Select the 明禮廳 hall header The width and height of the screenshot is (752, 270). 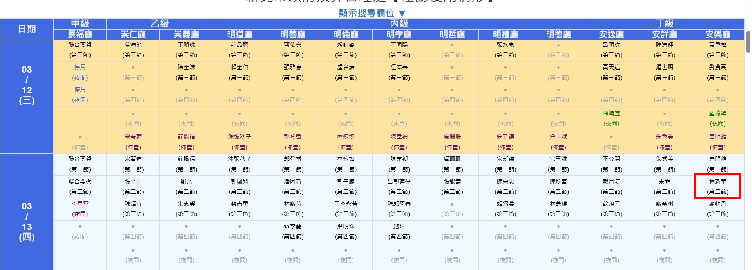tap(505, 34)
